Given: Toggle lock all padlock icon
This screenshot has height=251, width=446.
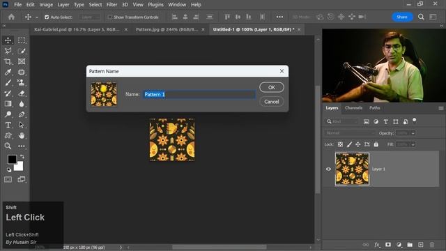Looking at the screenshot, I should (x=376, y=144).
